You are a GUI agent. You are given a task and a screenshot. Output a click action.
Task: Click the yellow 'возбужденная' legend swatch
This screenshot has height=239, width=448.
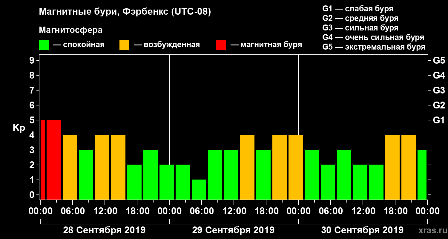tap(124, 45)
